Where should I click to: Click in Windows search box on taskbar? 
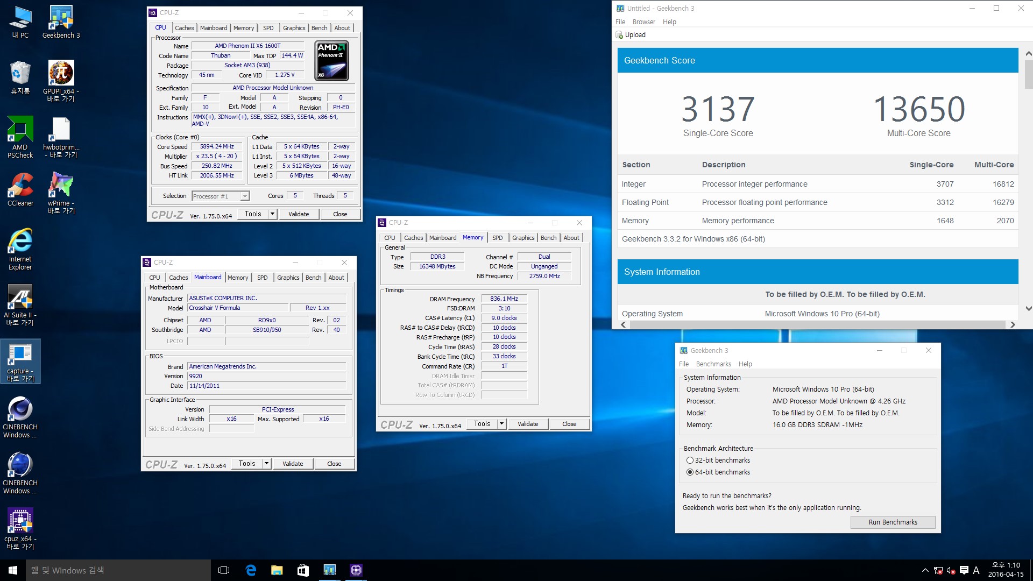tap(118, 570)
